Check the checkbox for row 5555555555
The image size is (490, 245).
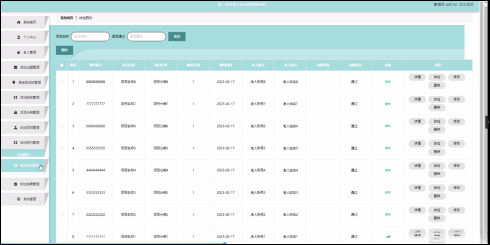point(61,148)
